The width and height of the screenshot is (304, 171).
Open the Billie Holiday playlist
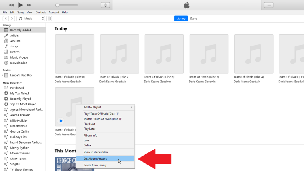(x=19, y=120)
